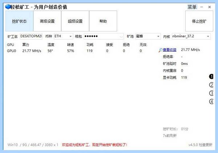This screenshot has height=153, width=218.
Task: Open the 菜单 menu
Action: pyautogui.click(x=192, y=7)
